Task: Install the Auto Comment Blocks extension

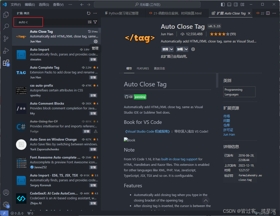Action: [x=93, y=114]
